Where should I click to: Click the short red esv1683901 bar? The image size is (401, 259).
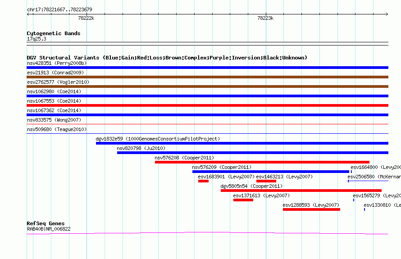(x=203, y=181)
